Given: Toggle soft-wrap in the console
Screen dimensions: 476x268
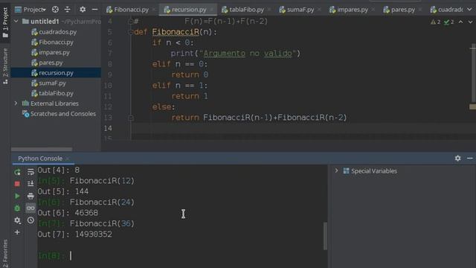Looking at the screenshot, I should point(30,172).
